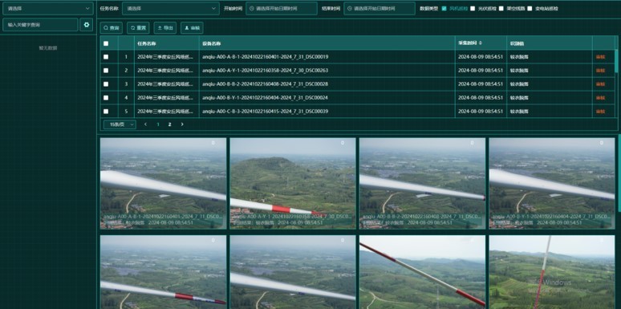Open the 任务名称 task name dropdown
621x309 pixels.
(171, 8)
